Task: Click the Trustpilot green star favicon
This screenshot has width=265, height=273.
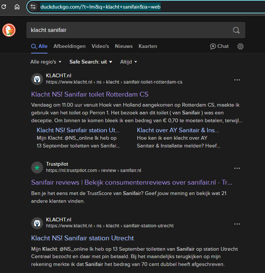Action: [37, 168]
